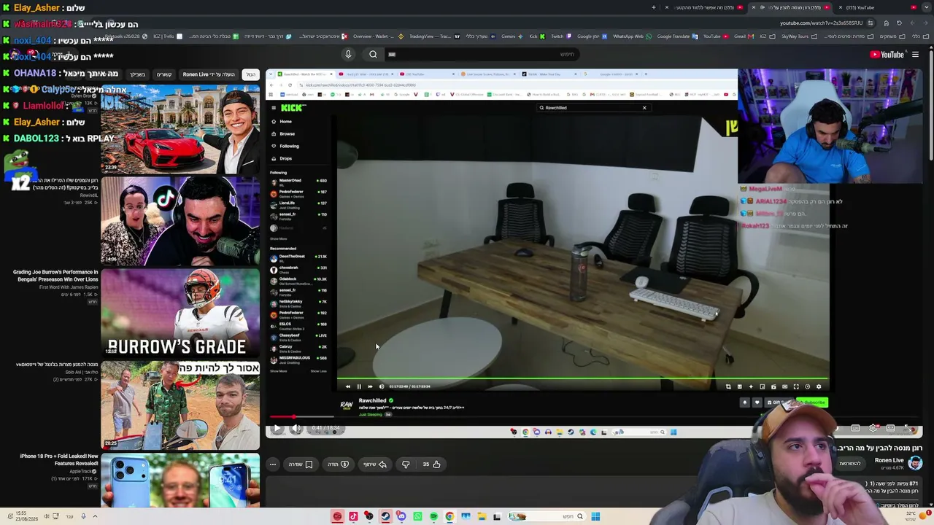Screen dimensions: 934x525
Task: Show hidden system tray icons
Action: coord(94,516)
